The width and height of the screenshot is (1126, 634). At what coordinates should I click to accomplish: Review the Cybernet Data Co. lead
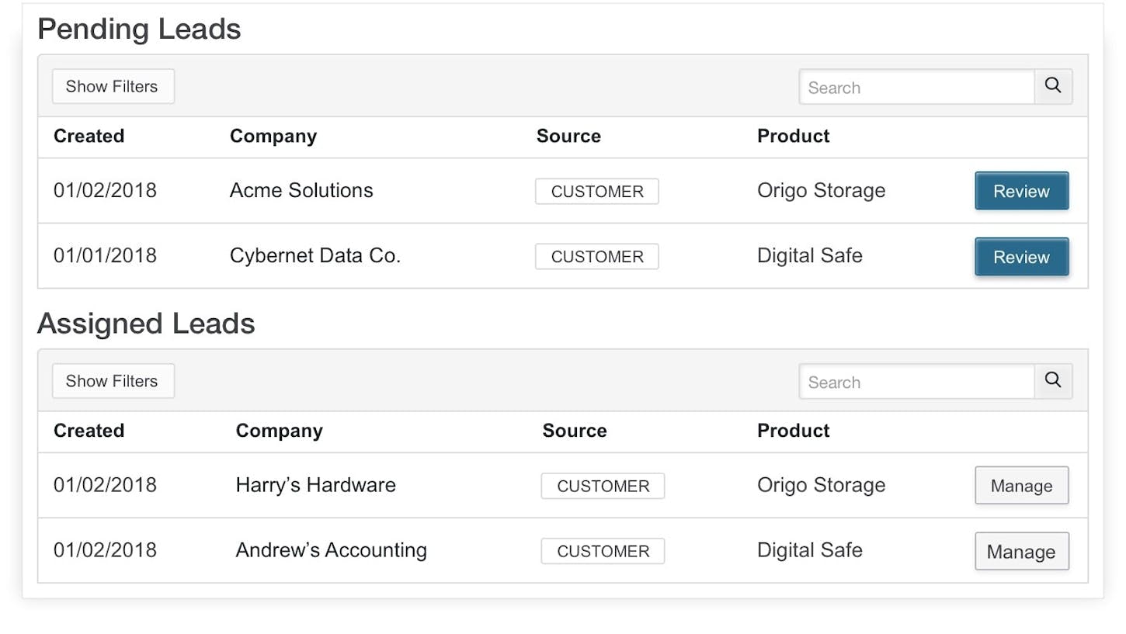[x=1021, y=257]
